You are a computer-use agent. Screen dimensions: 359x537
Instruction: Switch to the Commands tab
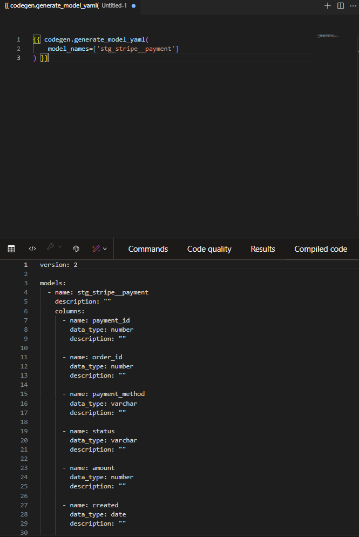148,249
